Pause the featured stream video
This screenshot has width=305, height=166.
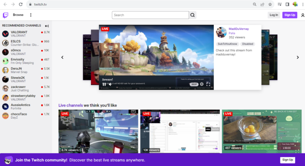click(x=104, y=84)
